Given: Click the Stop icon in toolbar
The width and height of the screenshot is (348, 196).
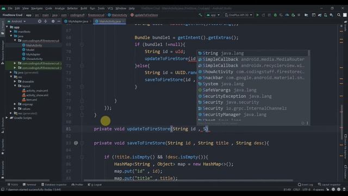Looking at the screenshot, I should click(x=299, y=15).
